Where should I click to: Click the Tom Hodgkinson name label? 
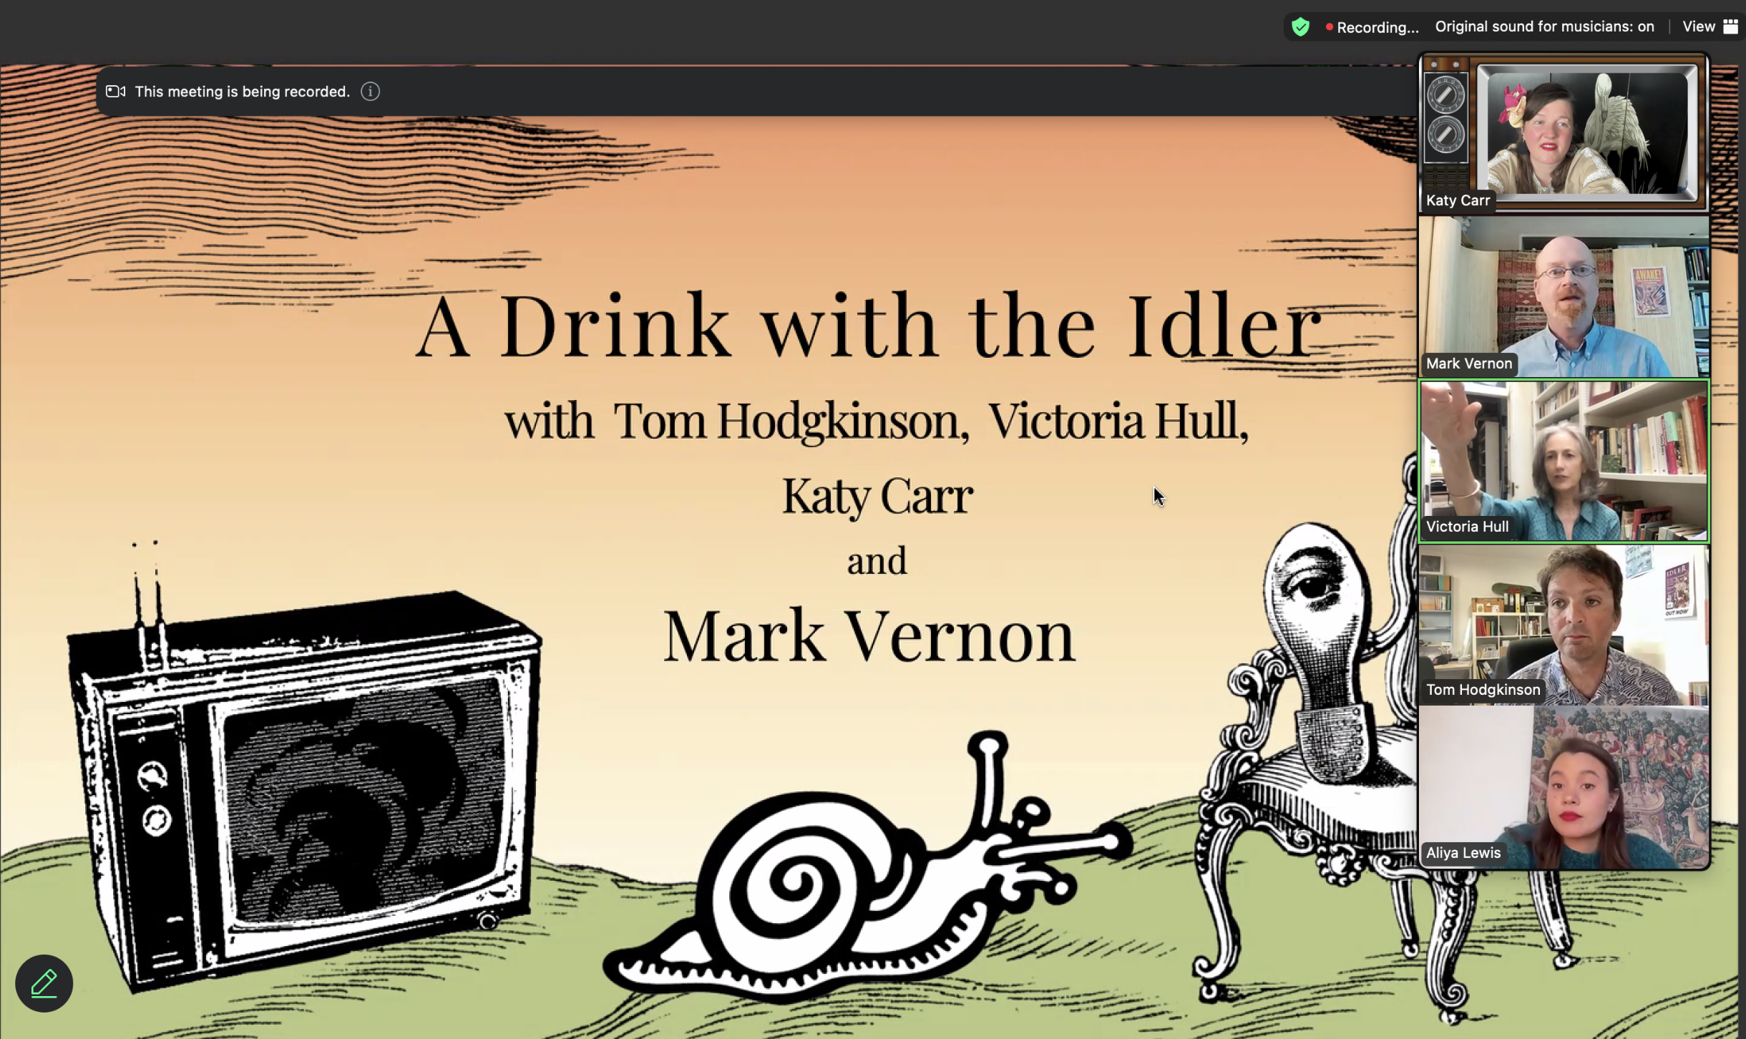[x=1483, y=690]
